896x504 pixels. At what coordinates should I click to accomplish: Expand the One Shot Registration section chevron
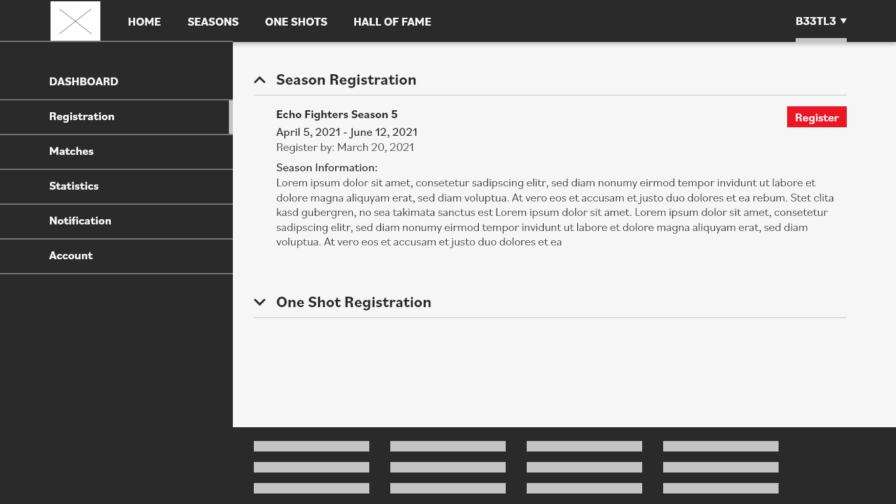260,303
